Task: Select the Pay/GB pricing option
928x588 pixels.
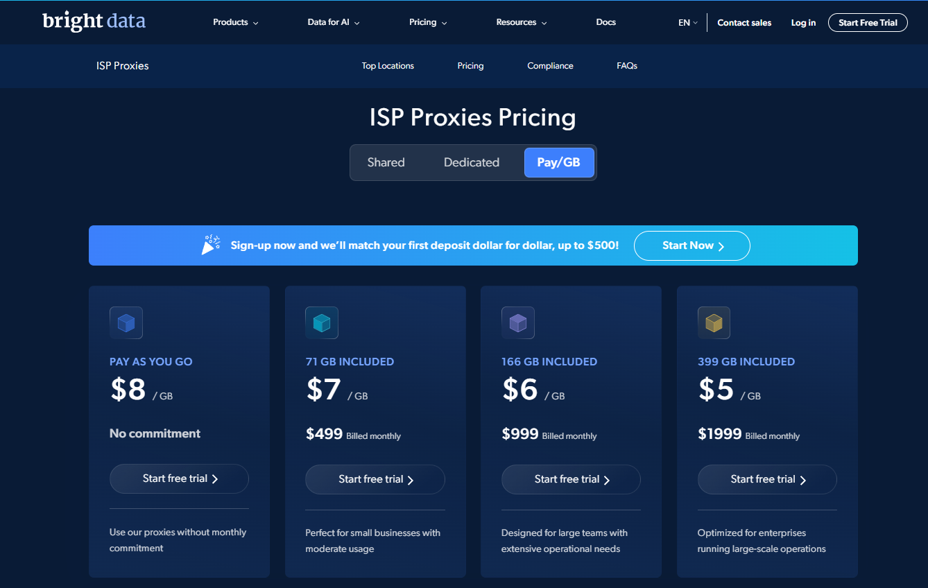Action: 559,162
